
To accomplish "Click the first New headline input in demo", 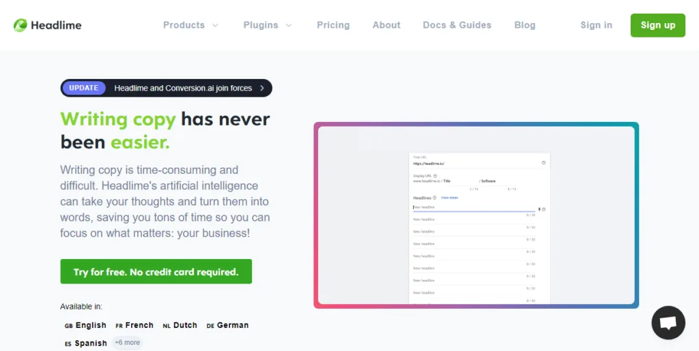I will tap(474, 207).
